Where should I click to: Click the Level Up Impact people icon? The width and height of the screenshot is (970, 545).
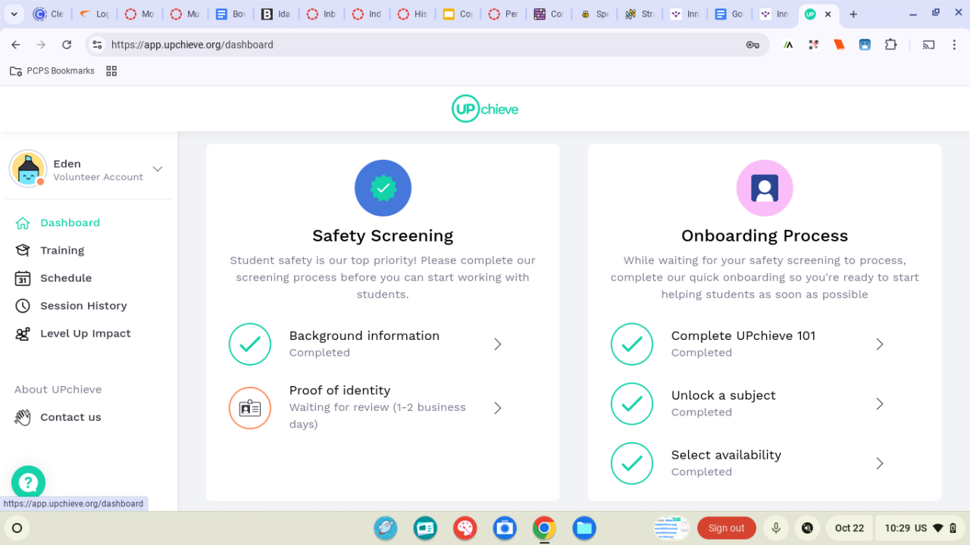tap(23, 334)
